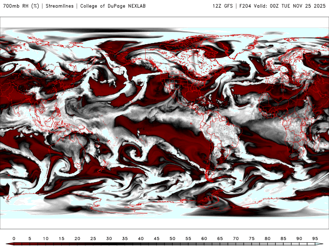Click the 'F204' forecast hour label
The width and height of the screenshot is (329, 246).
[245, 6]
